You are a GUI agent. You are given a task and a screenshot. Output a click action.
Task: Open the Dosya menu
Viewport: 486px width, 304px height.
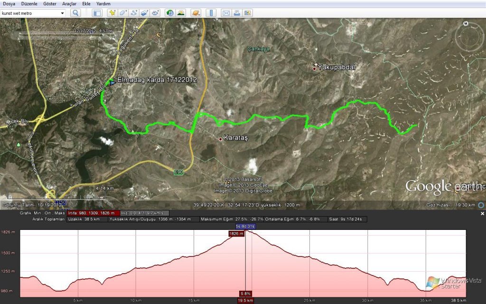9,3
